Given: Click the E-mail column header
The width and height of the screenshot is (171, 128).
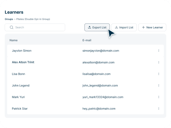Looking at the screenshot, I should pos(87,40).
